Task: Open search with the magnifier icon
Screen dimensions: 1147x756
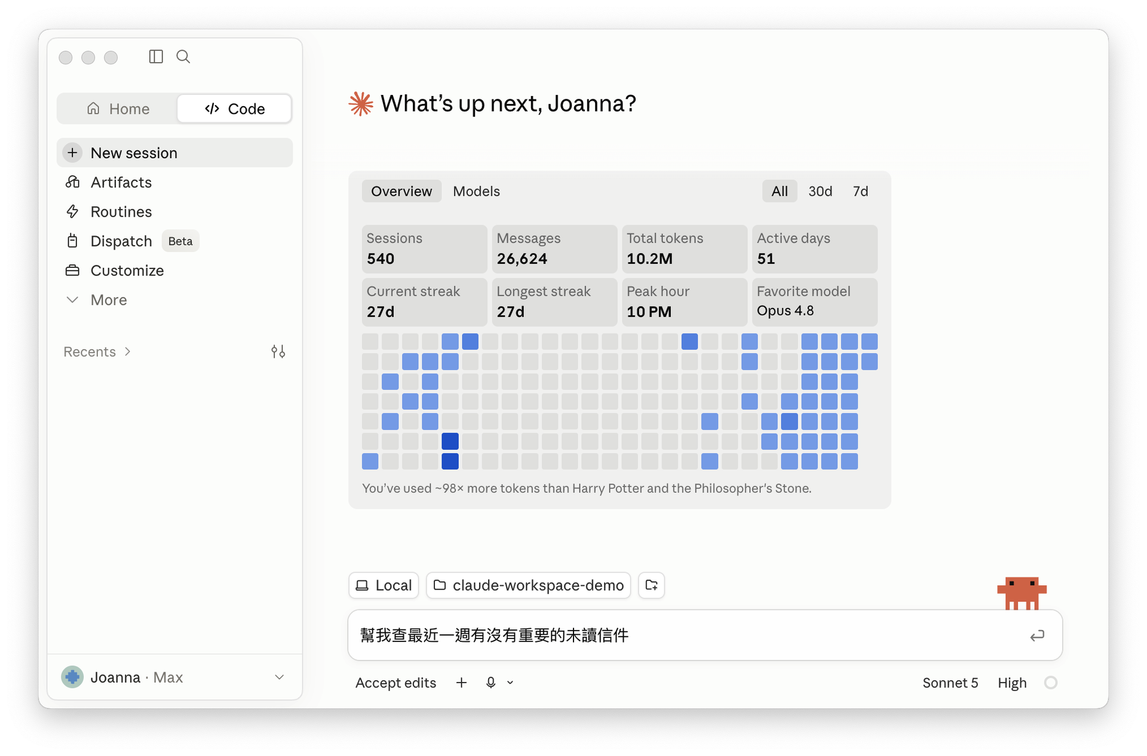Action: [183, 57]
